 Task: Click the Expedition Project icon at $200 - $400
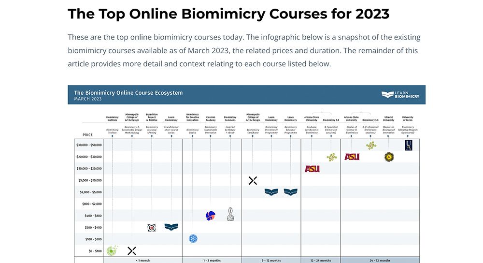click(x=152, y=228)
